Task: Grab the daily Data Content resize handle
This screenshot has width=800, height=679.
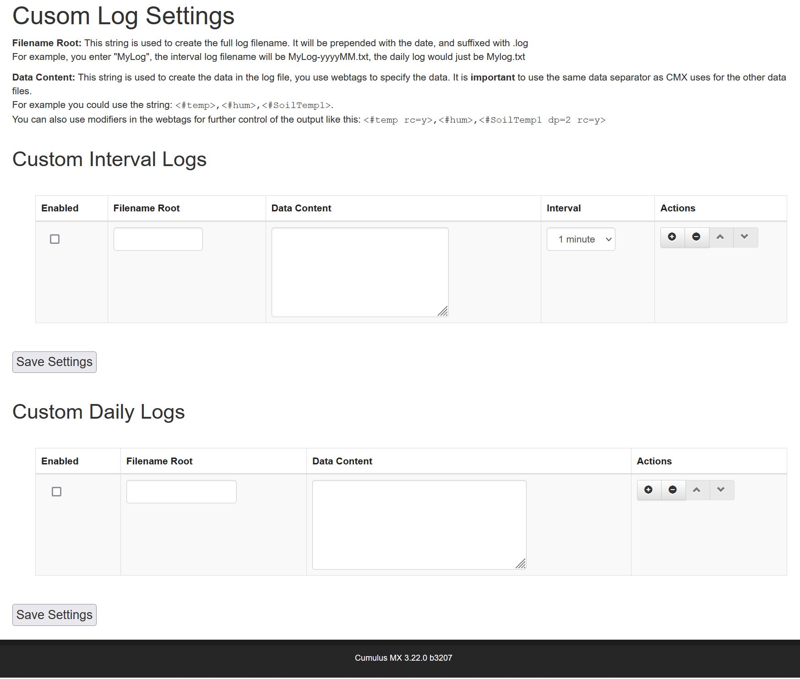Action: click(521, 565)
